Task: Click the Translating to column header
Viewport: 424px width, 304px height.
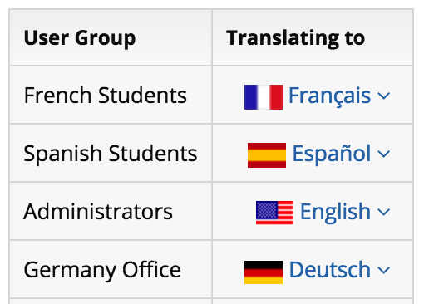Action: [x=295, y=38]
